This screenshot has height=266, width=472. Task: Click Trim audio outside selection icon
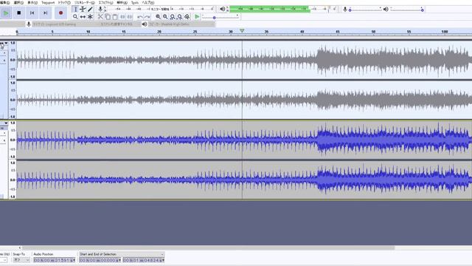(x=122, y=17)
